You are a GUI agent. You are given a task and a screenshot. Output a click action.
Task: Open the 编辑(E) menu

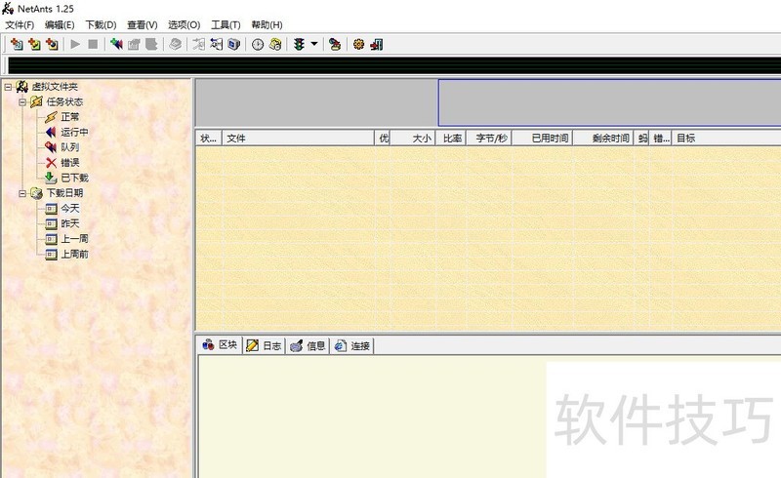click(x=60, y=25)
